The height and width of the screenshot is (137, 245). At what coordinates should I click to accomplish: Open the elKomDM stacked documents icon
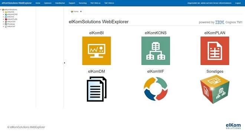97,89
